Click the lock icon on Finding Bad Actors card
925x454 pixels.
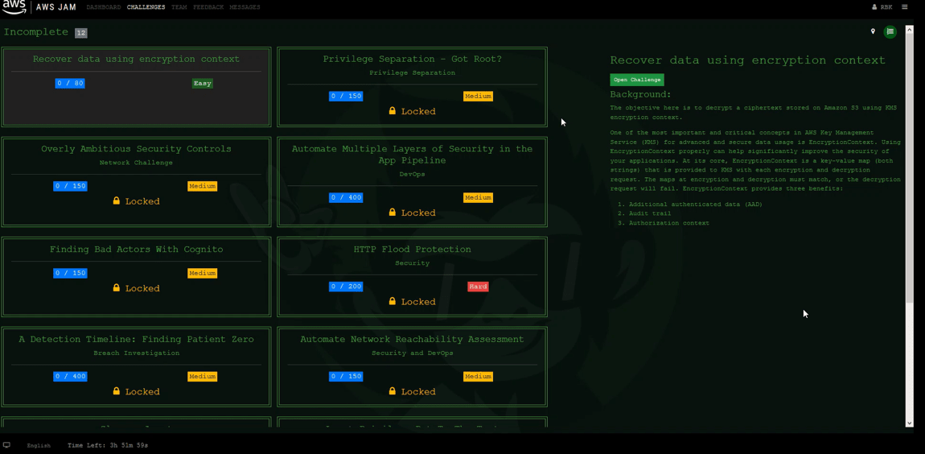116,288
